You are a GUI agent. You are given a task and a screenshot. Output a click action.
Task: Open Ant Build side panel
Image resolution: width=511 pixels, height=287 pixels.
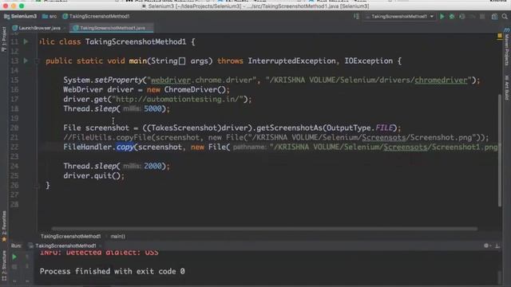tap(507, 88)
